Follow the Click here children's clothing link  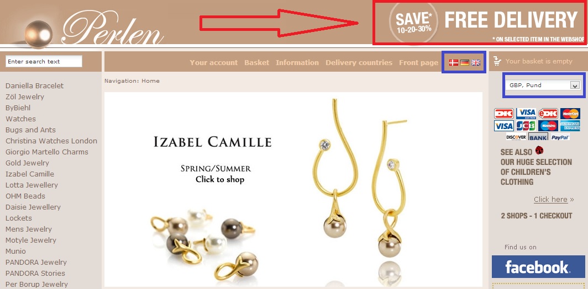pyautogui.click(x=550, y=200)
